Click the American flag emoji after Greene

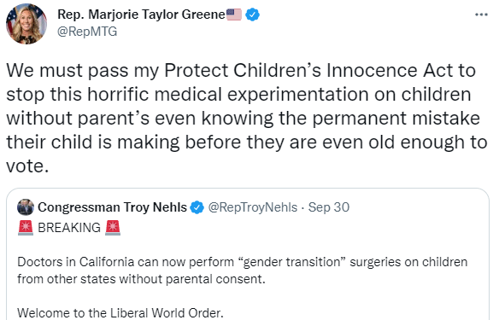(234, 15)
